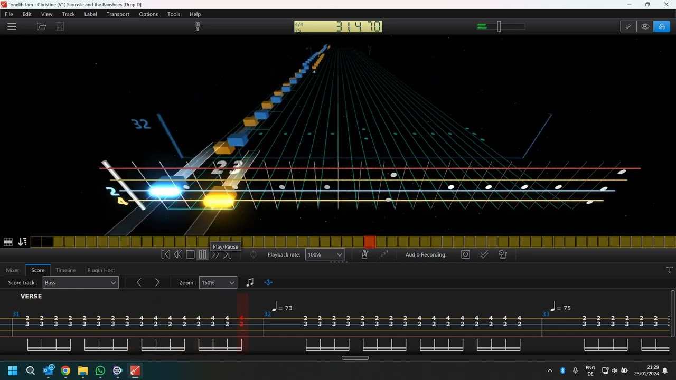
Task: Click the audio recording checkmark icon
Action: pos(484,254)
